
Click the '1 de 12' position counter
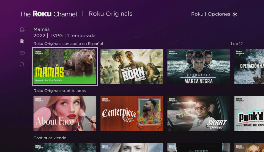(x=236, y=44)
